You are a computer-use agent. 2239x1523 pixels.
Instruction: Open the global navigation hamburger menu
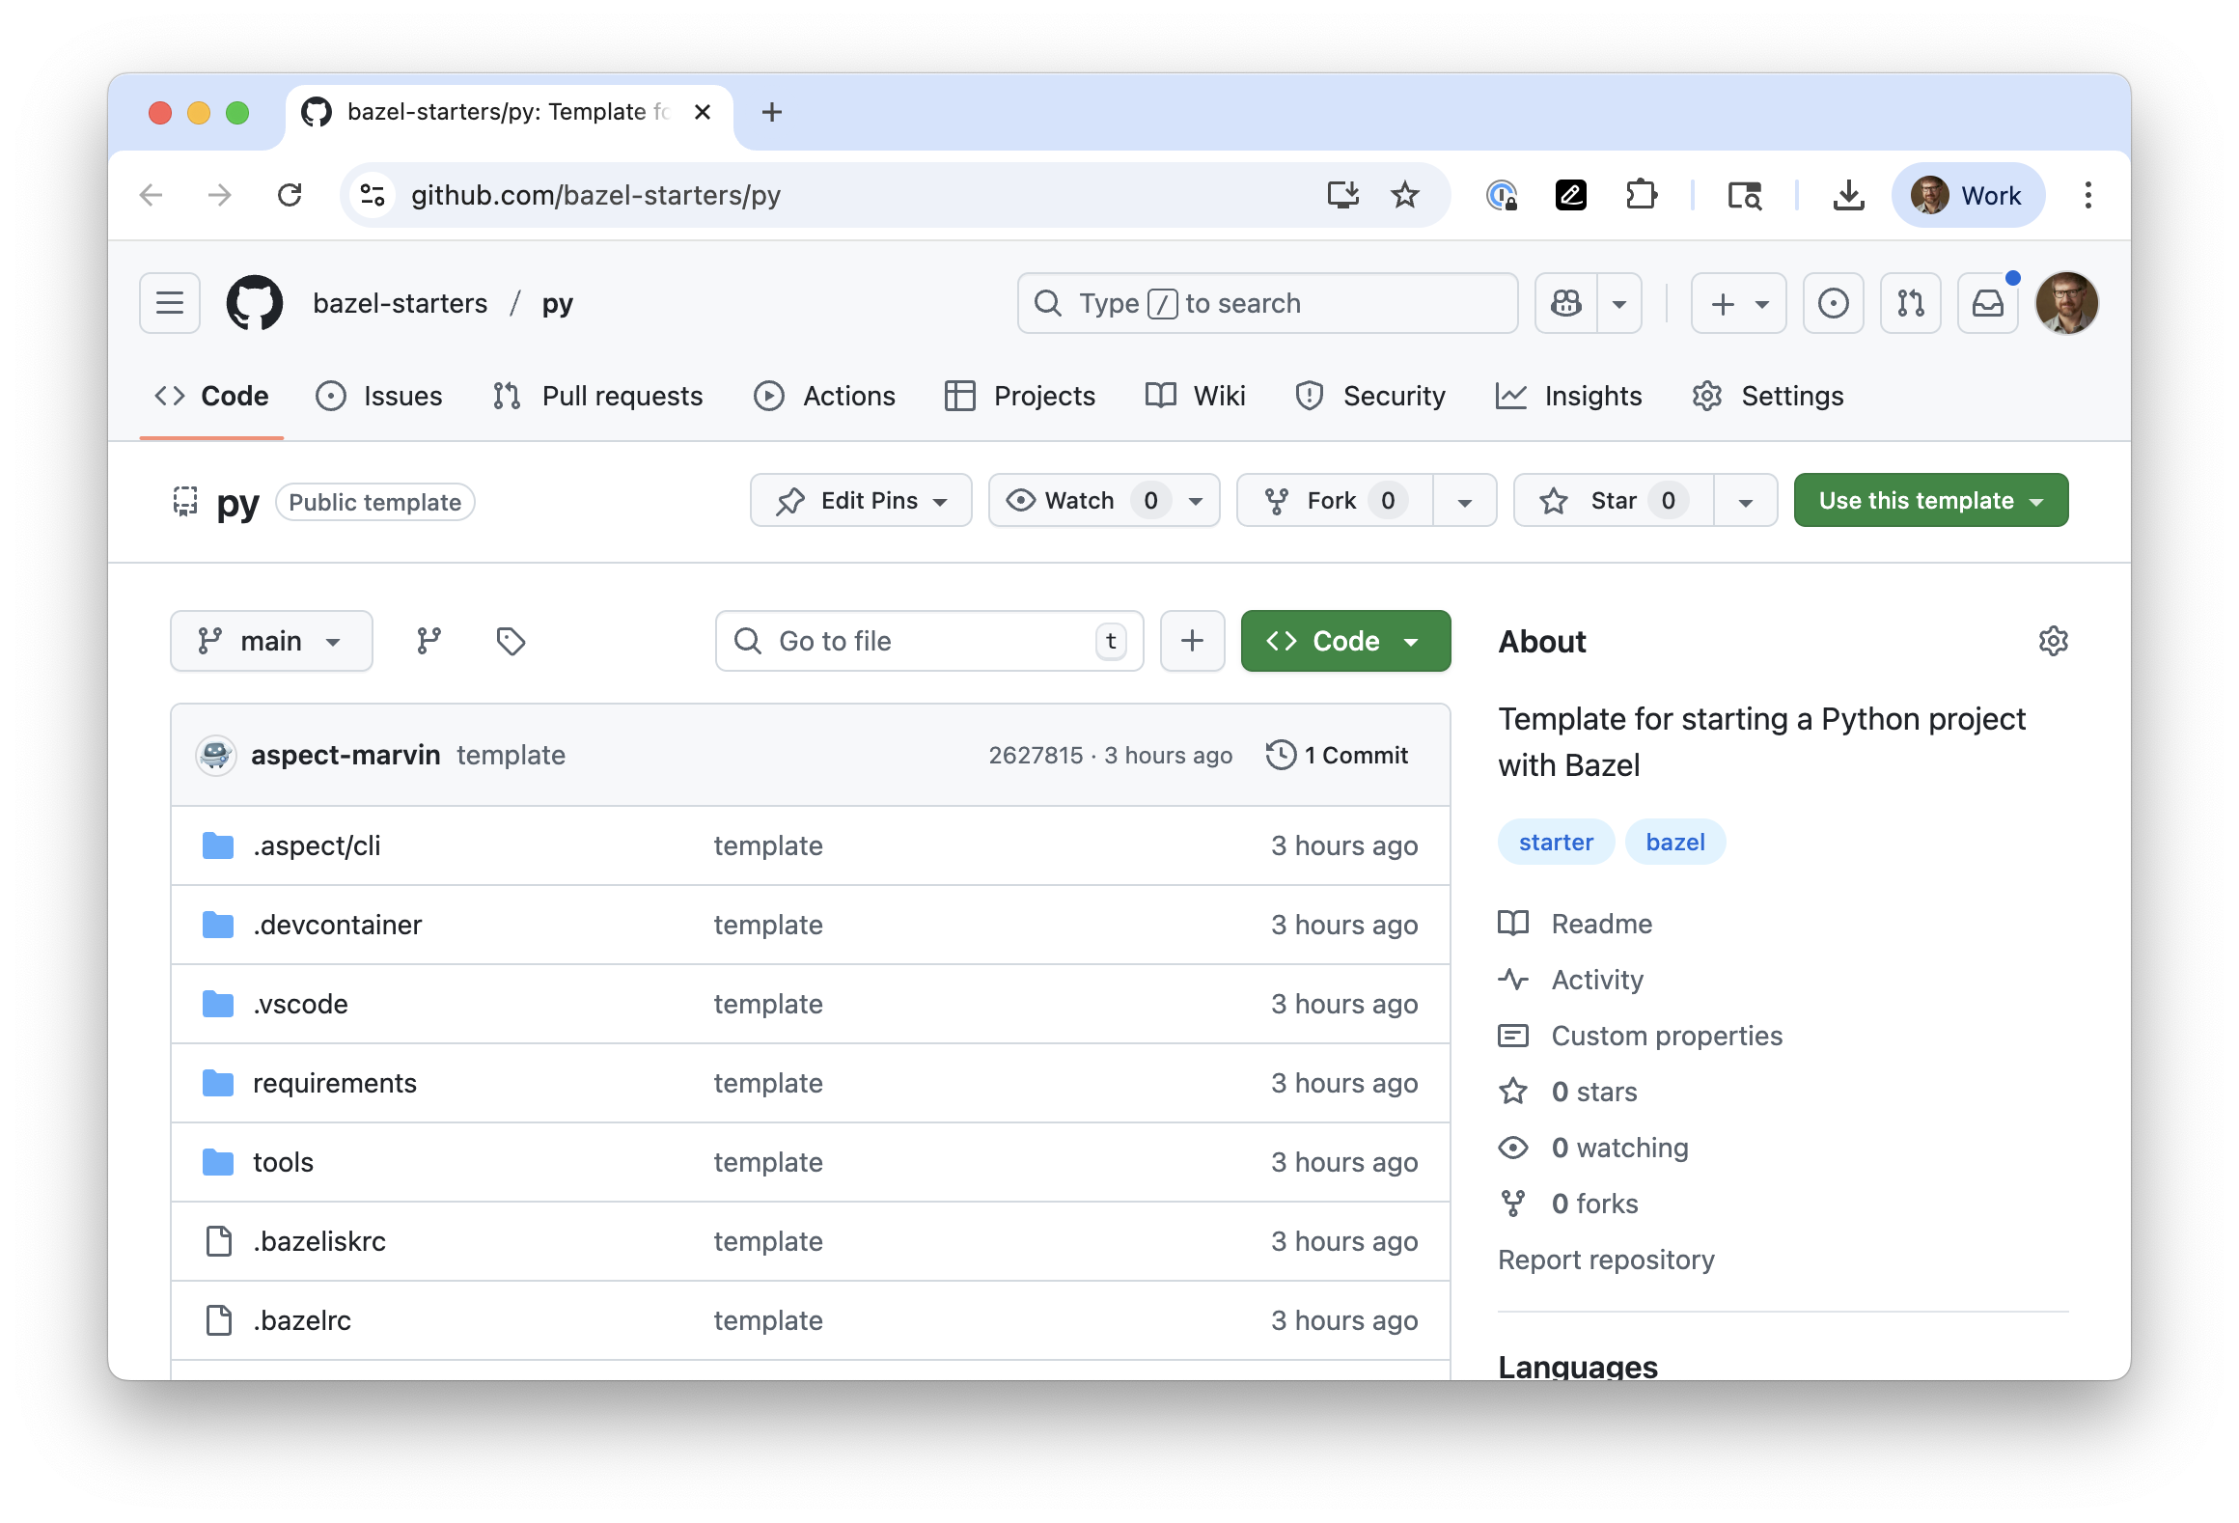click(x=170, y=303)
